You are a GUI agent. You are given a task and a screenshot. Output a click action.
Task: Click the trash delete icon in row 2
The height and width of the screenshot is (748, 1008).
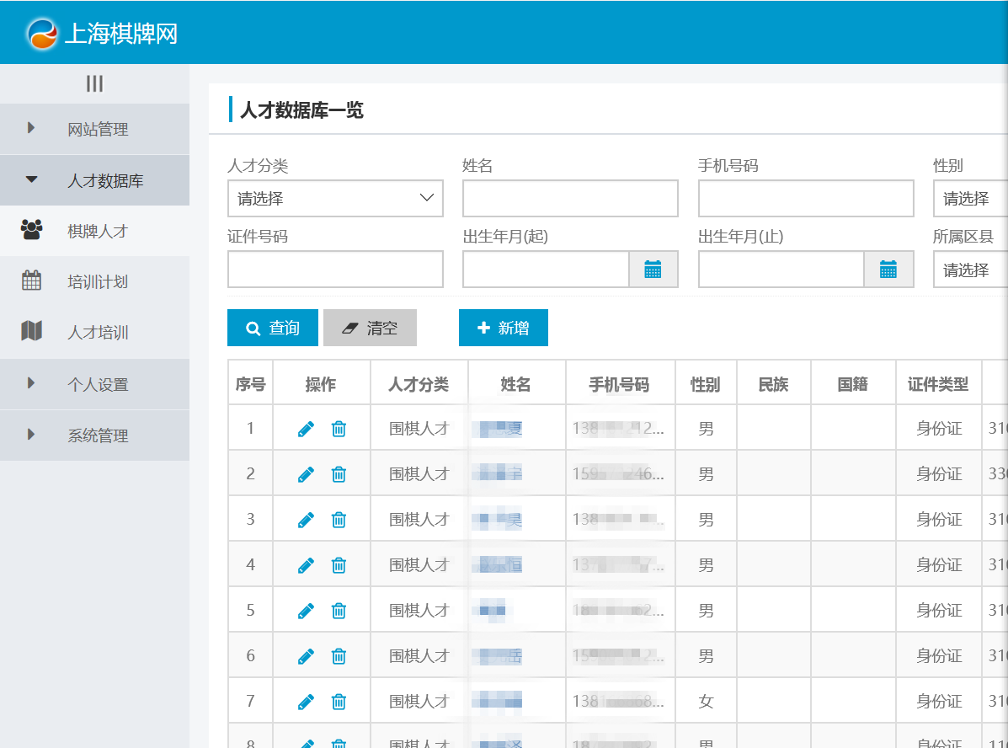coord(339,474)
